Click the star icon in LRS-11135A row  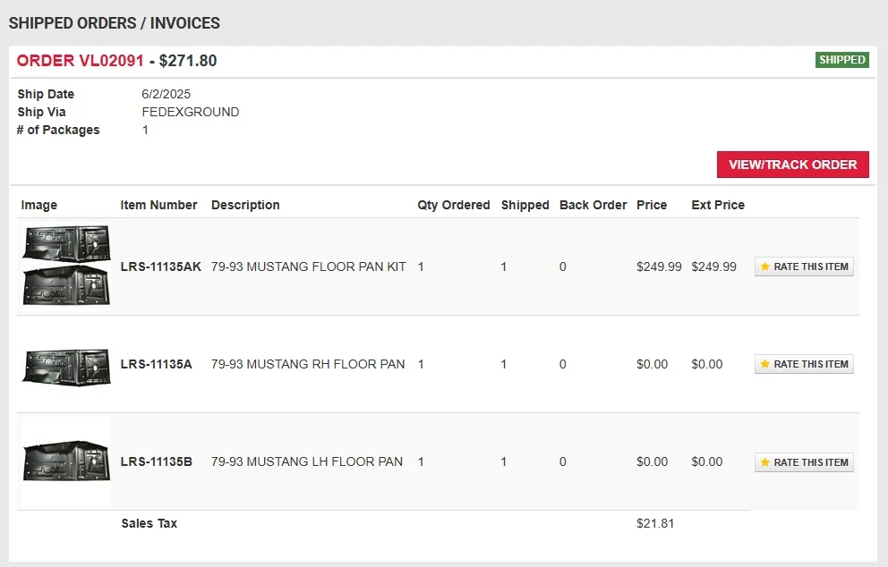[764, 364]
